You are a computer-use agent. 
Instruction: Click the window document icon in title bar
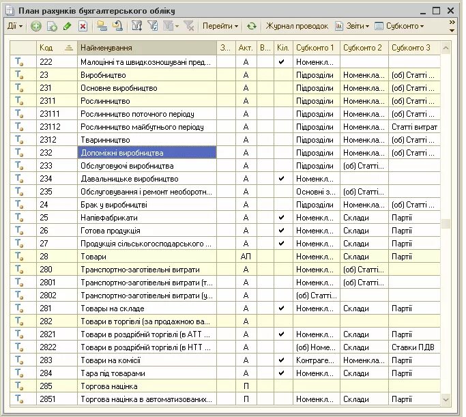point(10,11)
